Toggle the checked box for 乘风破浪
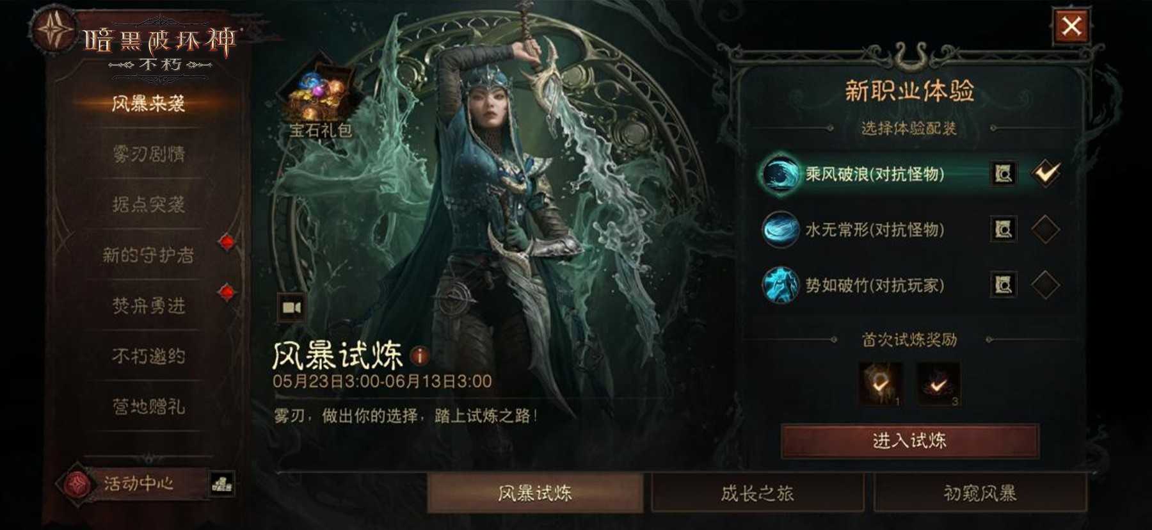Screen dimensions: 1152x530 click(x=1046, y=173)
